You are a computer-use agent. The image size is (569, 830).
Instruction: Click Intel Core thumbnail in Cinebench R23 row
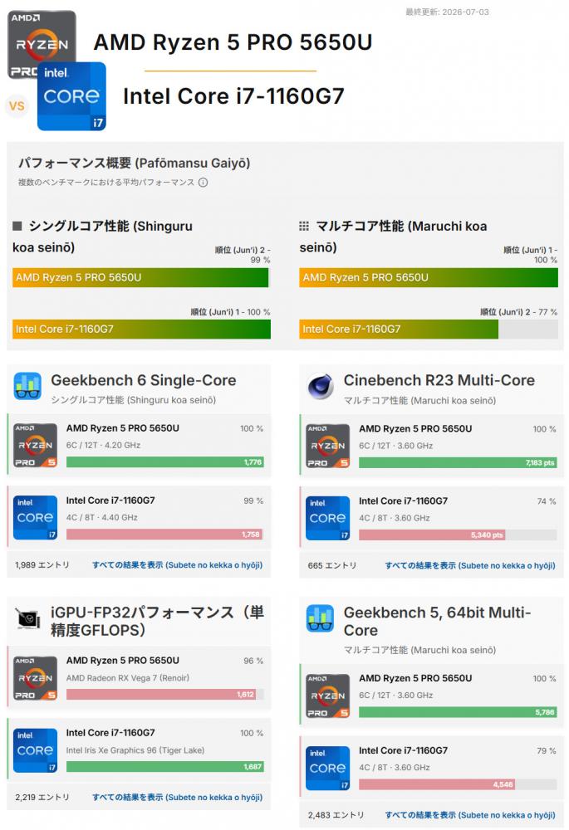pos(328,518)
